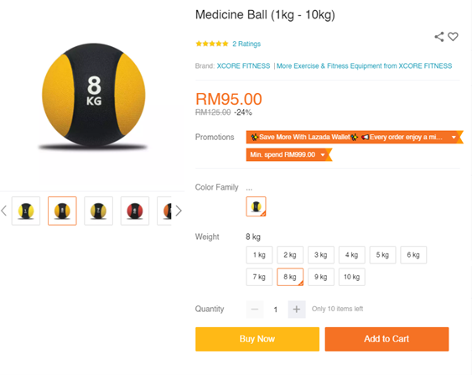Open More Exercise & Fitness Equipment link
472x375 pixels.
coord(364,66)
